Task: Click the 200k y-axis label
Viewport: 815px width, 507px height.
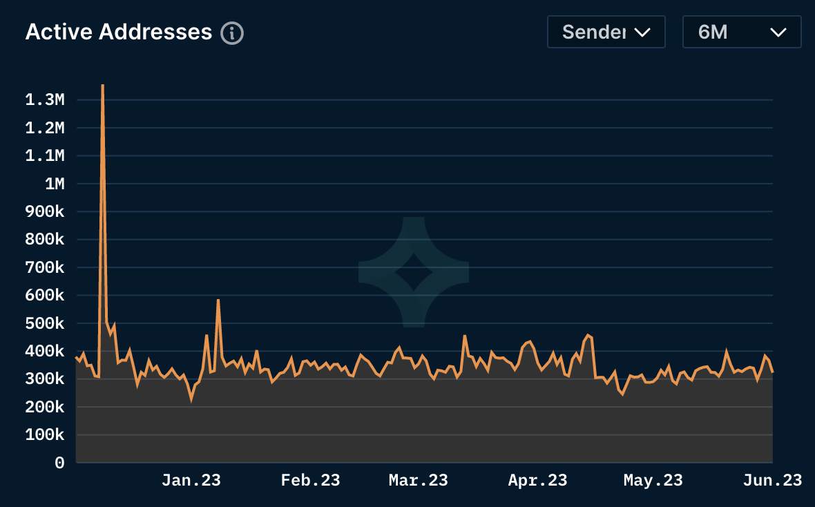Action: 45,407
